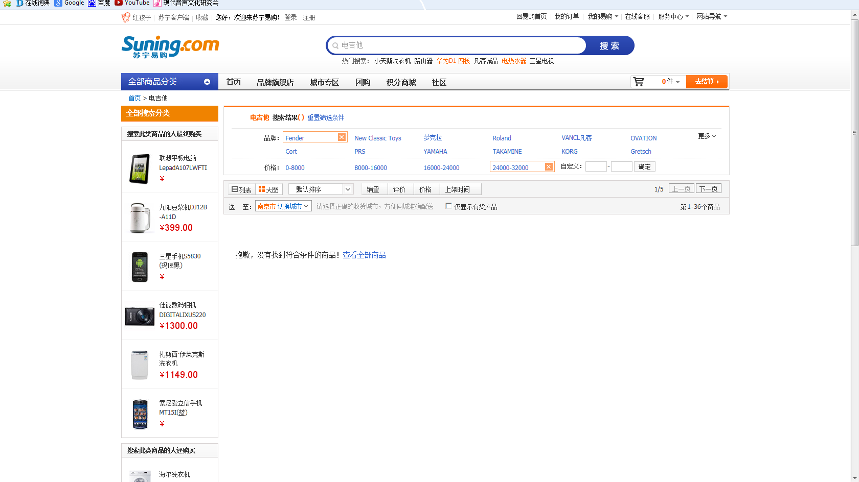Open the Google bookmark icon
This screenshot has height=482, width=859.
point(58,3)
